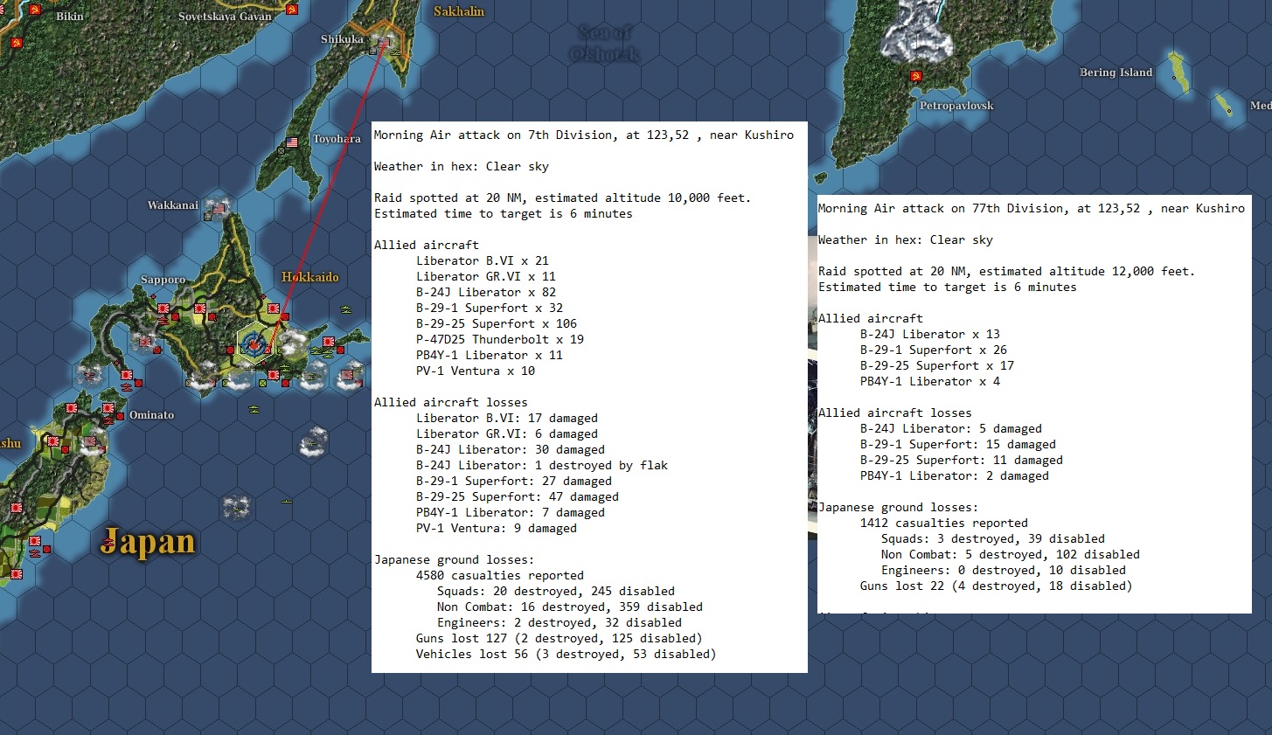Select the 'B-29-1 Superfort x 26' line
1272x735 pixels.
(934, 350)
